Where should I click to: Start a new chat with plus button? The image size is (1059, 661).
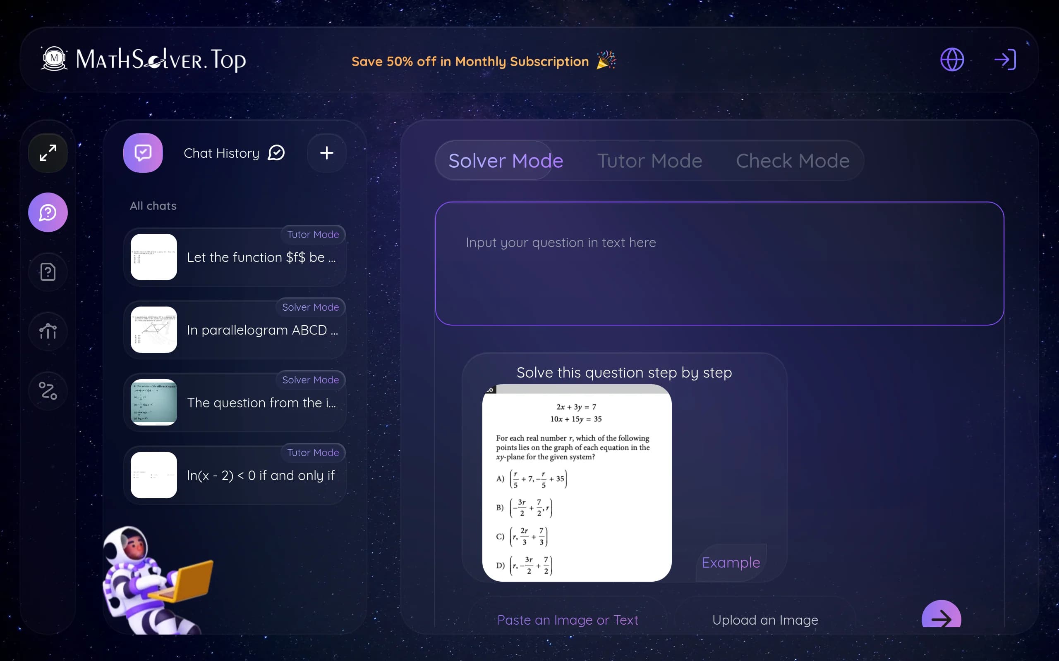tap(326, 153)
